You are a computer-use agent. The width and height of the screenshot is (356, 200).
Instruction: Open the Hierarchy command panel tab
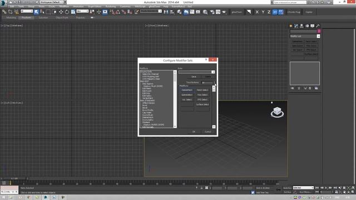click(301, 26)
